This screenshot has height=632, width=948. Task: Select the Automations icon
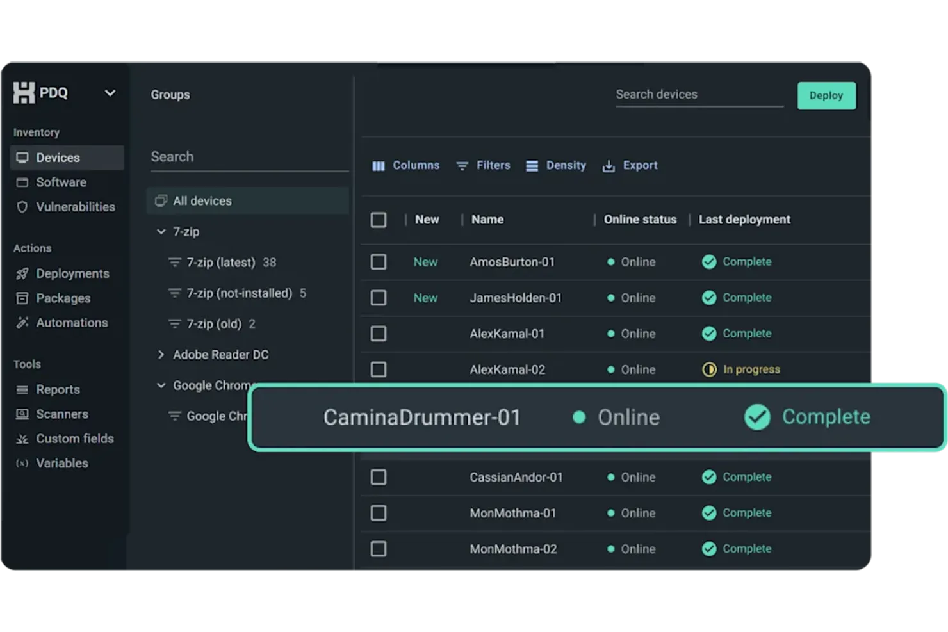pos(22,323)
